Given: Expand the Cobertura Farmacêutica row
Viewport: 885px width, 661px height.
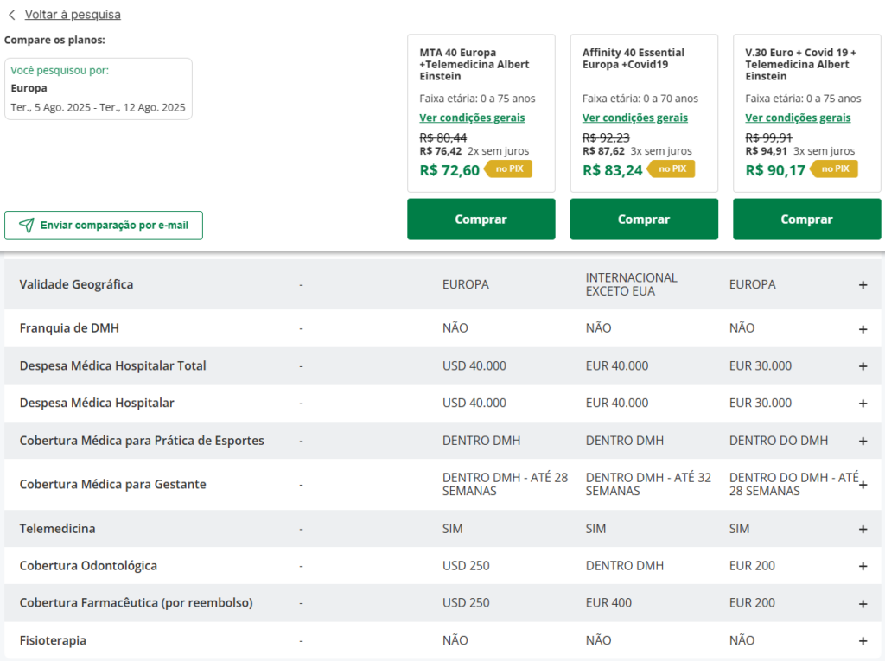Looking at the screenshot, I should 863,604.
